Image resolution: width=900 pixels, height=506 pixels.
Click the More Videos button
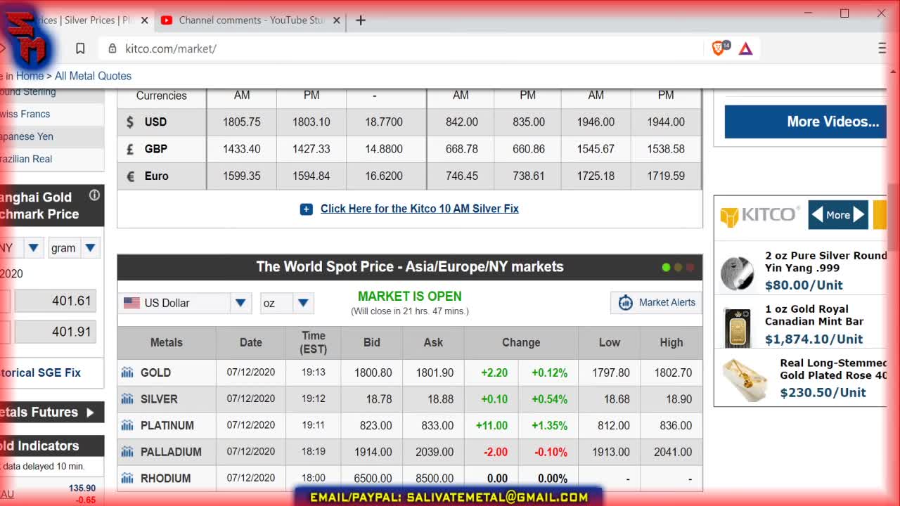pyautogui.click(x=806, y=122)
